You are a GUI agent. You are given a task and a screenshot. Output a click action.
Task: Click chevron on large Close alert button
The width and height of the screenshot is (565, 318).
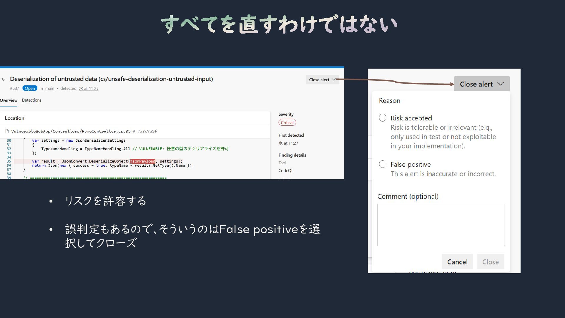point(501,84)
